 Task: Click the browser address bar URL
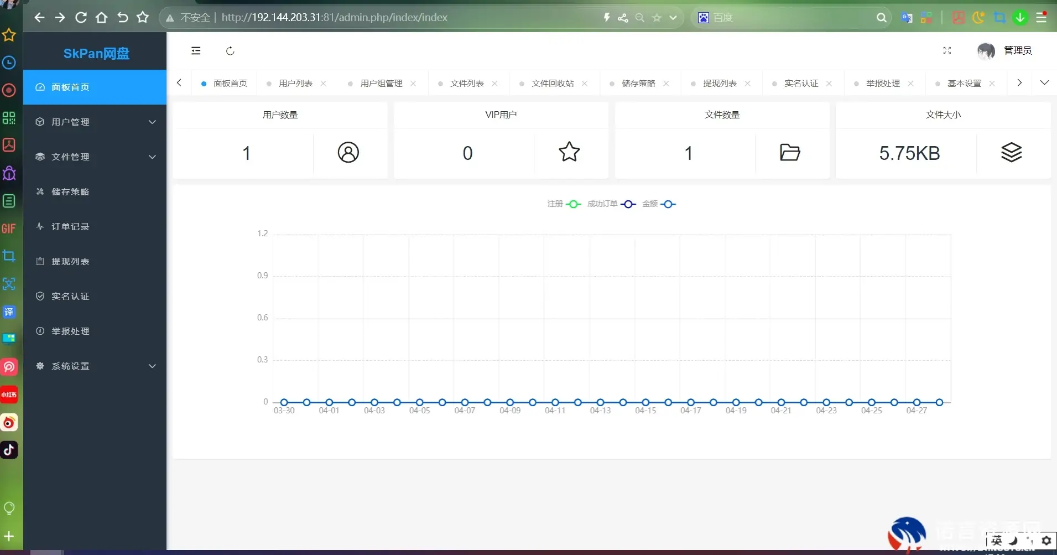click(x=334, y=18)
